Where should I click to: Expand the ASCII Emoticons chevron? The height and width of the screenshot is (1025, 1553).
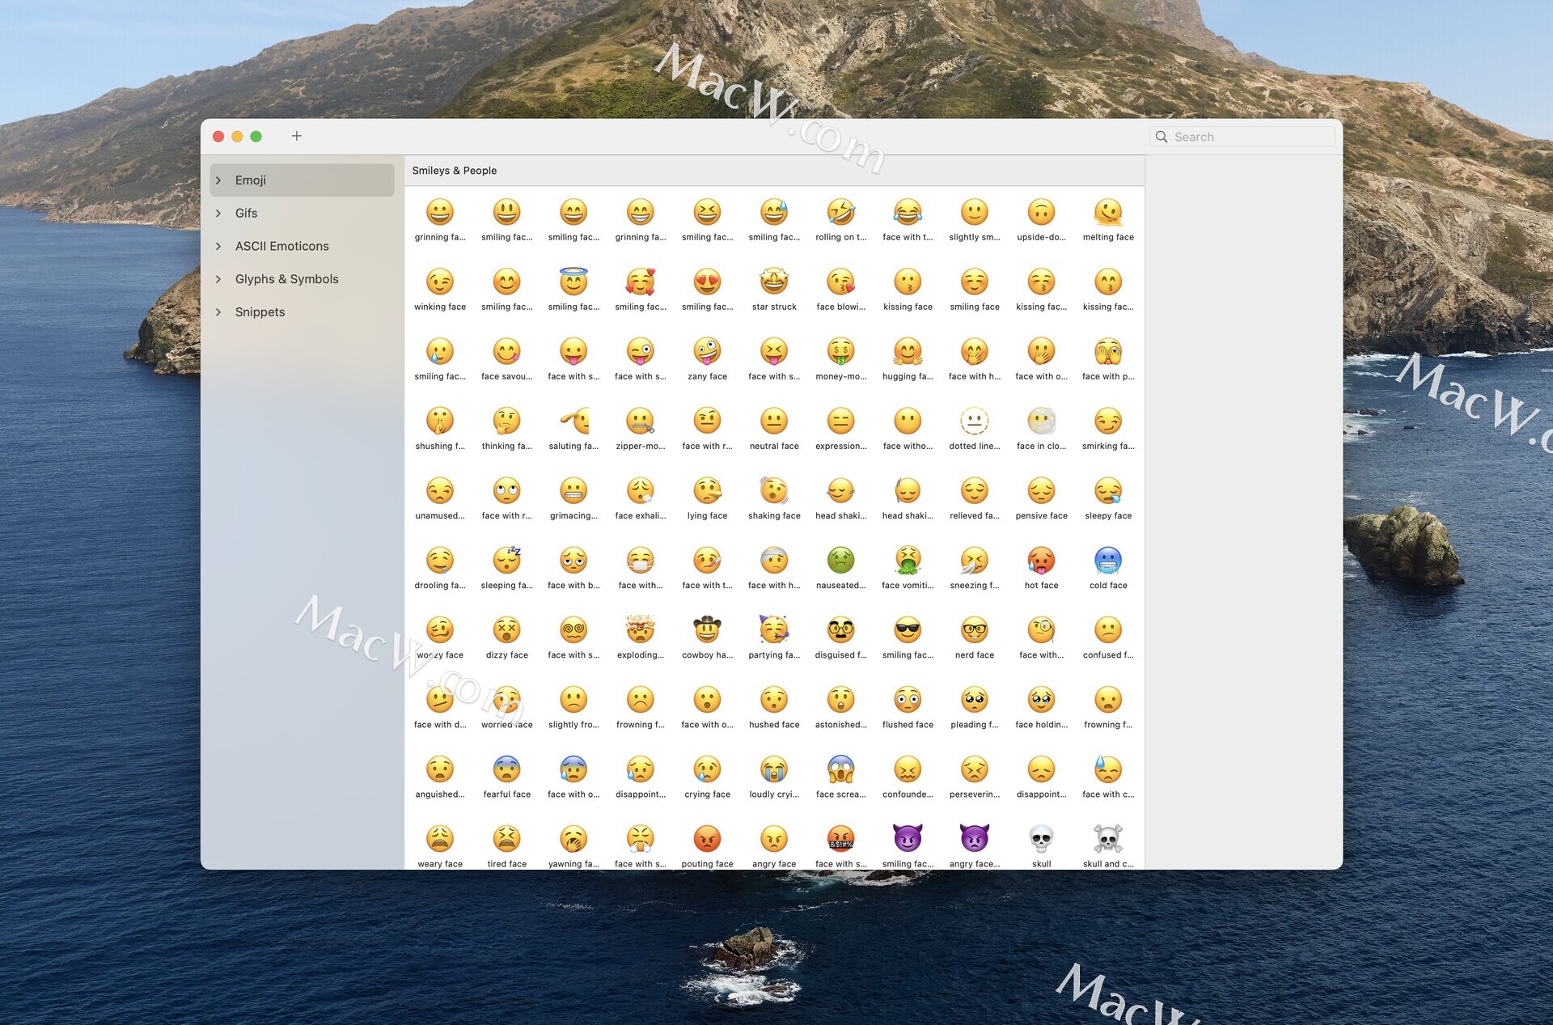(218, 246)
